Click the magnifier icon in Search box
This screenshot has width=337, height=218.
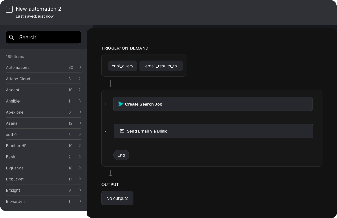[x=12, y=37]
